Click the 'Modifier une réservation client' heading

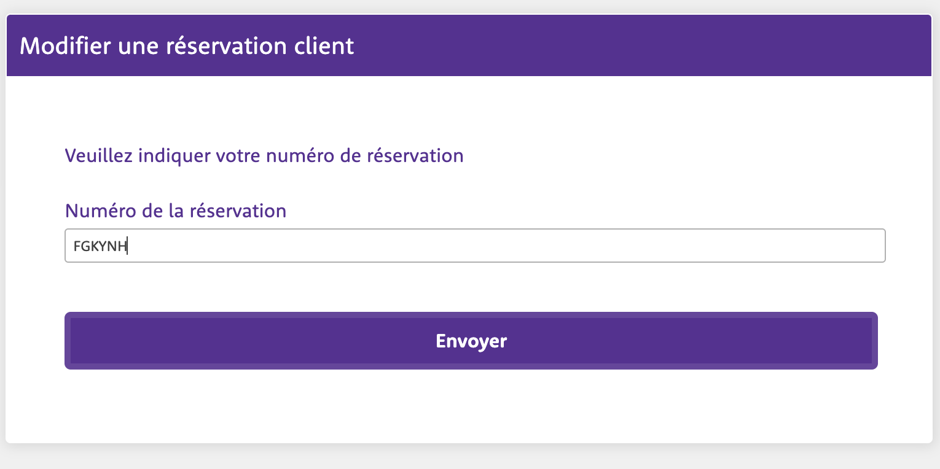coord(187,47)
